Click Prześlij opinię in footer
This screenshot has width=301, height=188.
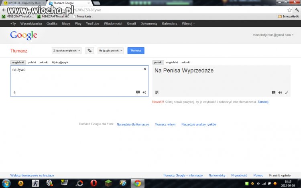280,175
